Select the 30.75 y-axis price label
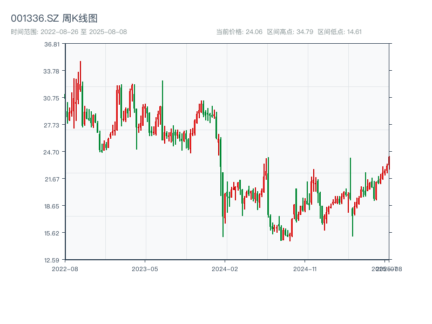This screenshot has height=324, width=432. click(52, 98)
